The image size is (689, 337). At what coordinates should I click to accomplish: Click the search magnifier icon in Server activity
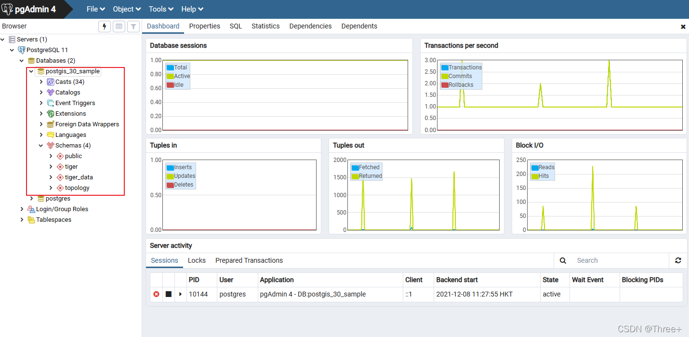coord(562,260)
